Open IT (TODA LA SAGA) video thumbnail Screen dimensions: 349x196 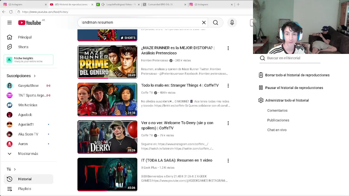coord(107,174)
